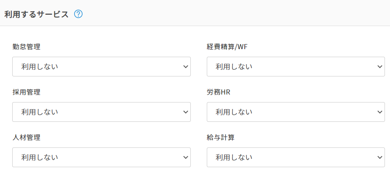
Task: Open the 労務HR dropdown
Action: coord(295,112)
